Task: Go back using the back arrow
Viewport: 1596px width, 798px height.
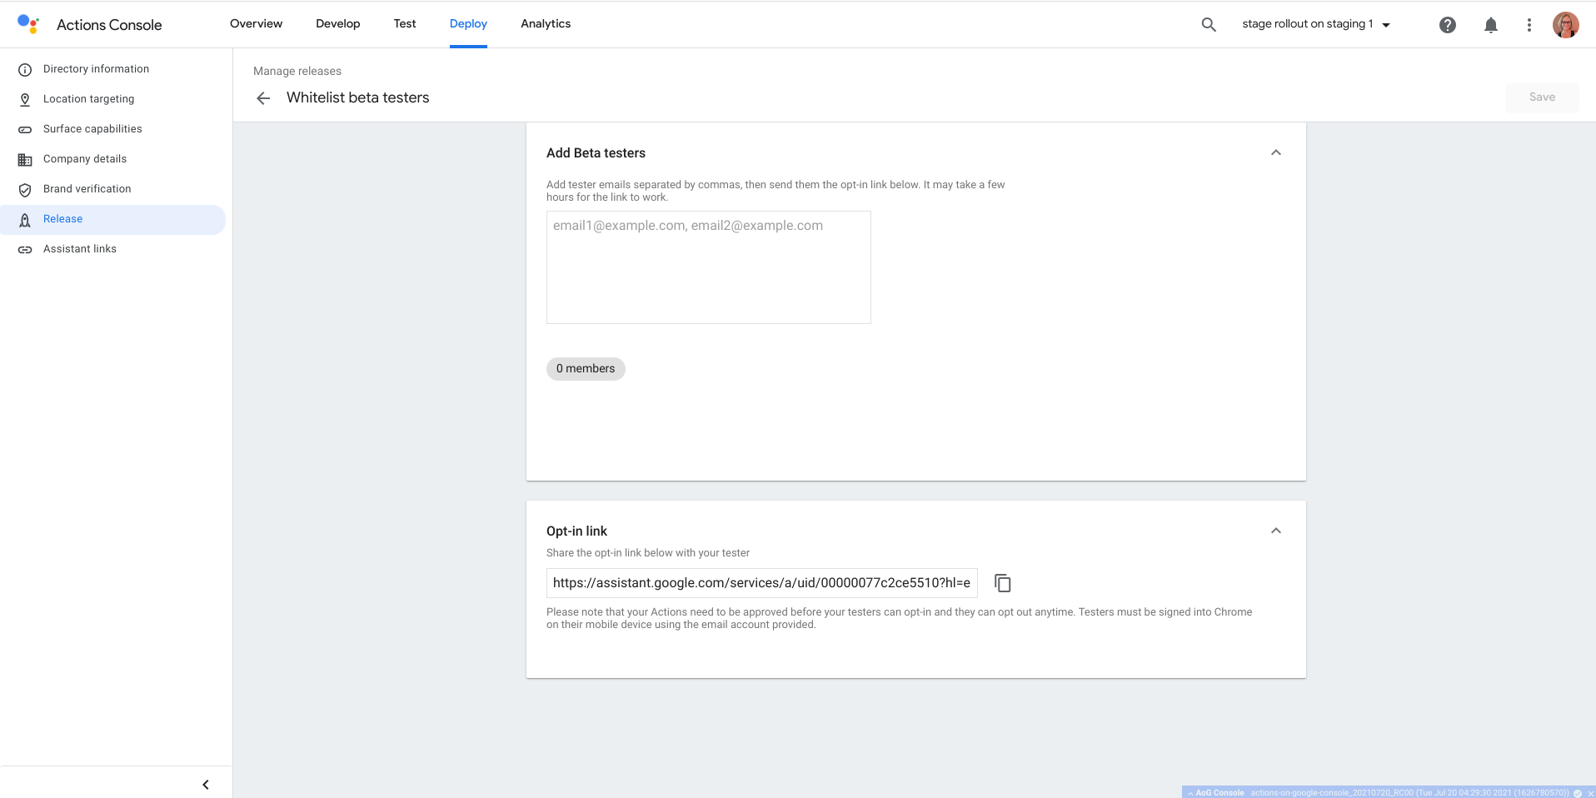Action: click(x=262, y=97)
